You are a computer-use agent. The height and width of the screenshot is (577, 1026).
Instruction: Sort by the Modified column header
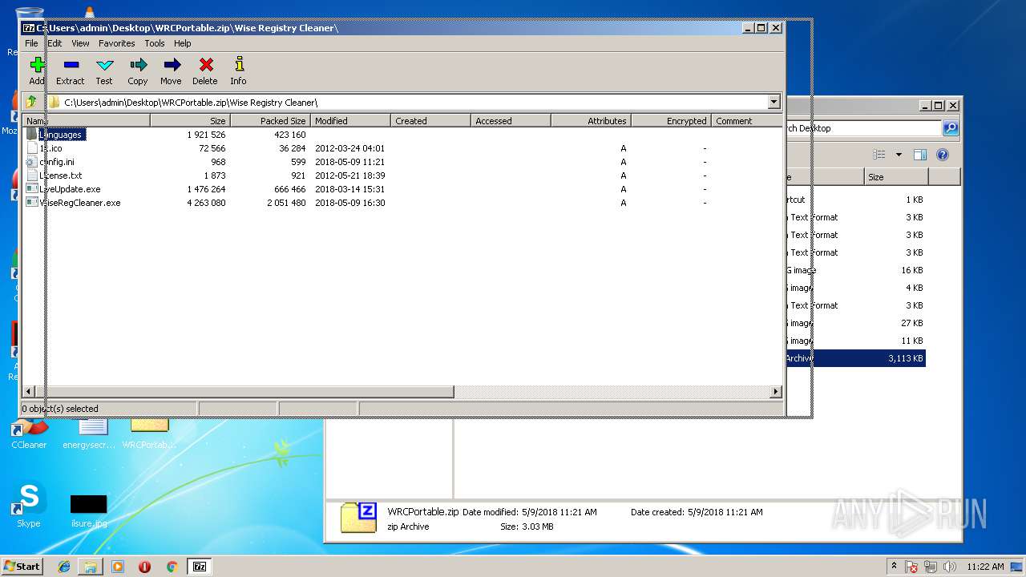(x=350, y=120)
